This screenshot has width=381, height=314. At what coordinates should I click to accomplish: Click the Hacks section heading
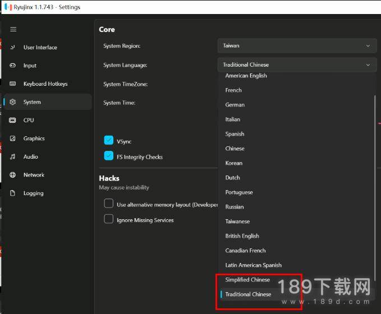coord(109,178)
